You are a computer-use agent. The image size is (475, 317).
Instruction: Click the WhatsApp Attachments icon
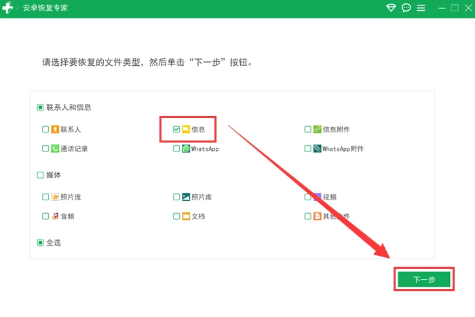[317, 148]
